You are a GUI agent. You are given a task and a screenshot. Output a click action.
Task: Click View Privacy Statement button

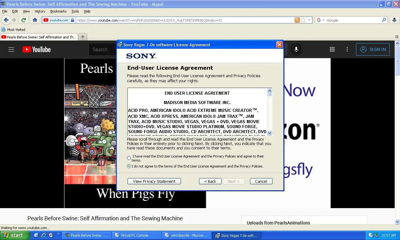click(154, 181)
